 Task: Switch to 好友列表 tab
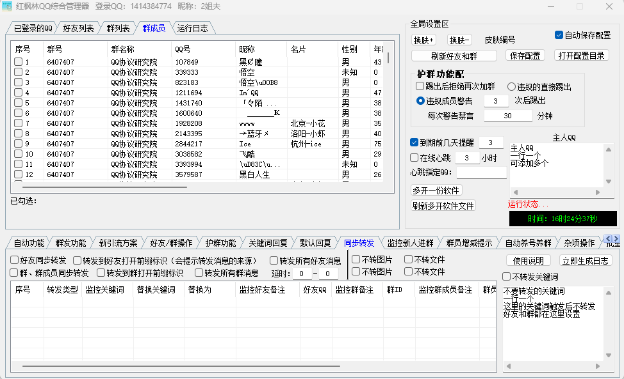[78, 28]
